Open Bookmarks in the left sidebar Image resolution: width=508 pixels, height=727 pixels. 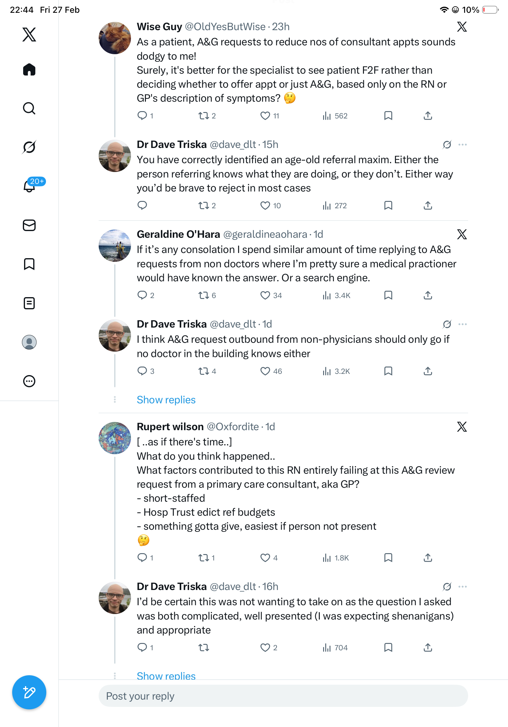29,264
